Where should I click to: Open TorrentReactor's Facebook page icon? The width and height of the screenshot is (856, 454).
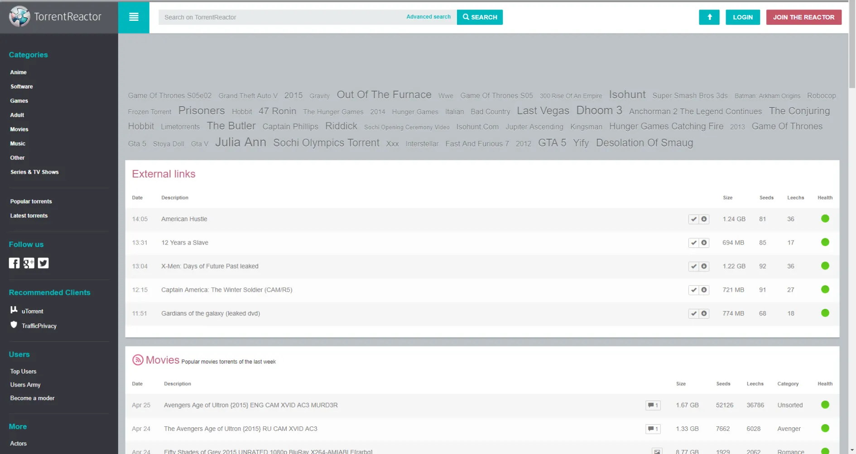coord(14,263)
